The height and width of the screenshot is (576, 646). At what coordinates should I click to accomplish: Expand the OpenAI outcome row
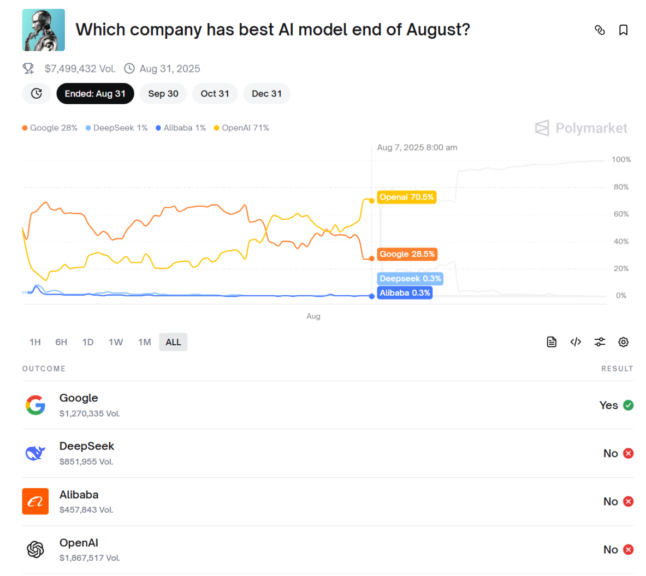click(328, 549)
